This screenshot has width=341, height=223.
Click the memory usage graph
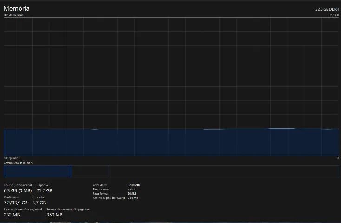[x=171, y=86]
